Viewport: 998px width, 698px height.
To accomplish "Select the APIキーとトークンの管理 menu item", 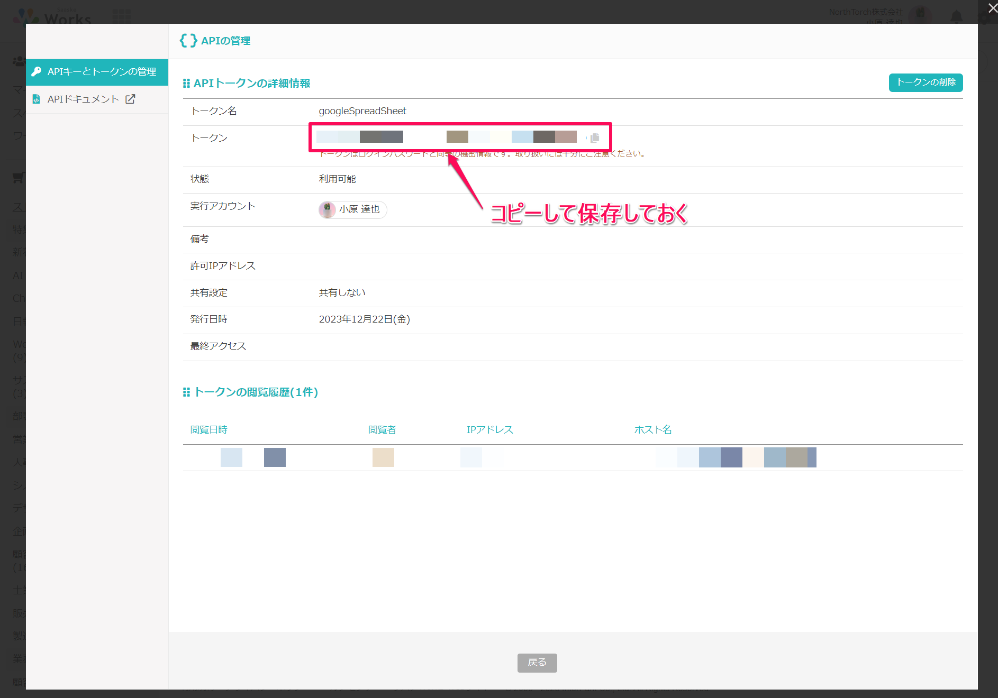I will 102,72.
